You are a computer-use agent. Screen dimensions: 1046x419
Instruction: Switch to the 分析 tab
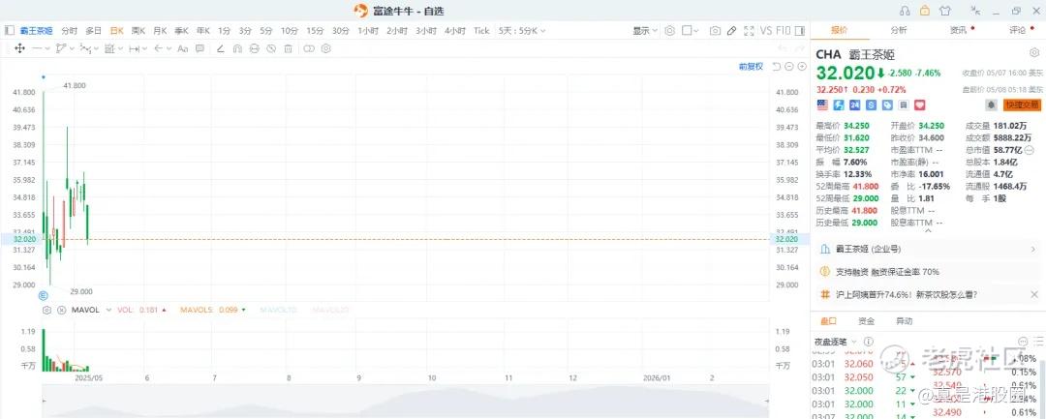(x=898, y=30)
